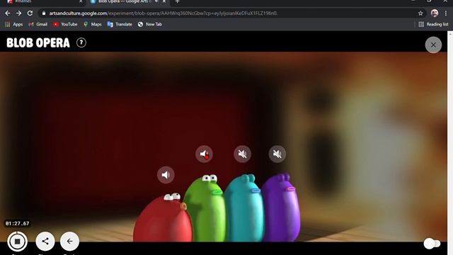Open a new browser tab with plus

[x=178, y=1]
